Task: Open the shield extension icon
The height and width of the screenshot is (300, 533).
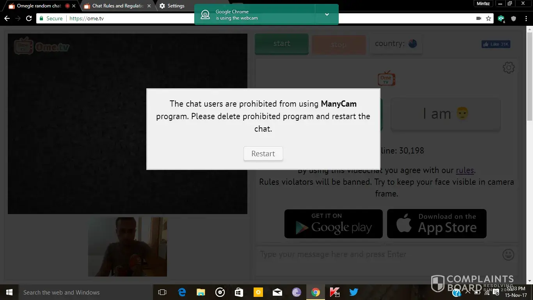Action: (513, 18)
